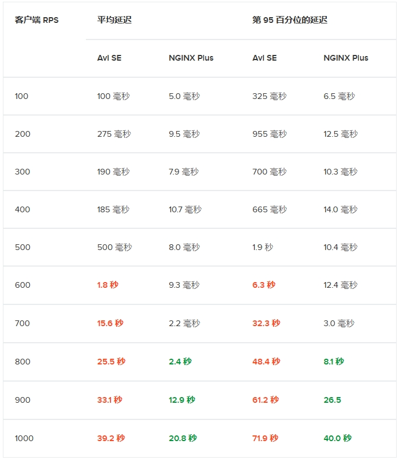Screen dimensions: 399x460
Task: Select the green 8.1 秒 value
Action: 334,362
